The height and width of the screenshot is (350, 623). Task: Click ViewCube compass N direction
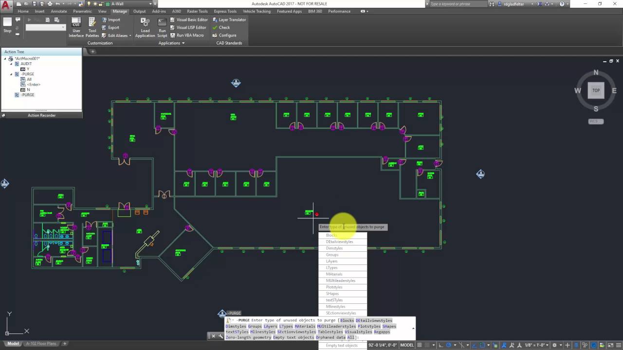tap(596, 72)
